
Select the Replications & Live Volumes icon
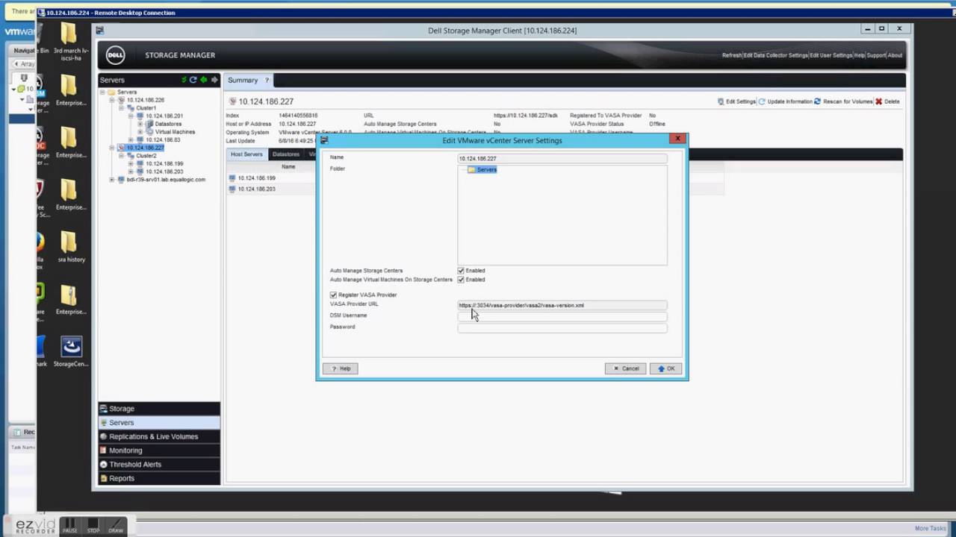(x=104, y=436)
